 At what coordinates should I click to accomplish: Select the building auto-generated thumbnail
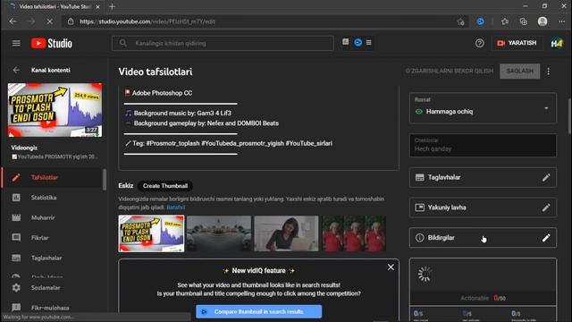point(219,233)
